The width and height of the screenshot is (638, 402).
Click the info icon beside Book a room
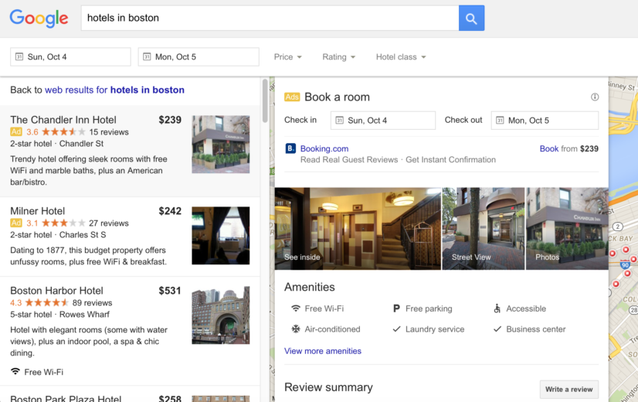click(x=595, y=97)
